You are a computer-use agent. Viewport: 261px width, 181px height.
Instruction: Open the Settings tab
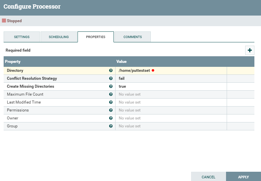click(x=22, y=37)
